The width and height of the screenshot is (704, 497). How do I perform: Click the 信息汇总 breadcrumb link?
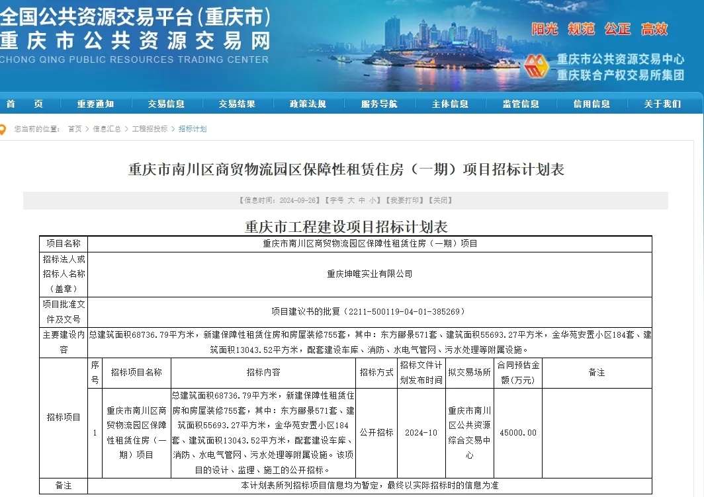107,129
